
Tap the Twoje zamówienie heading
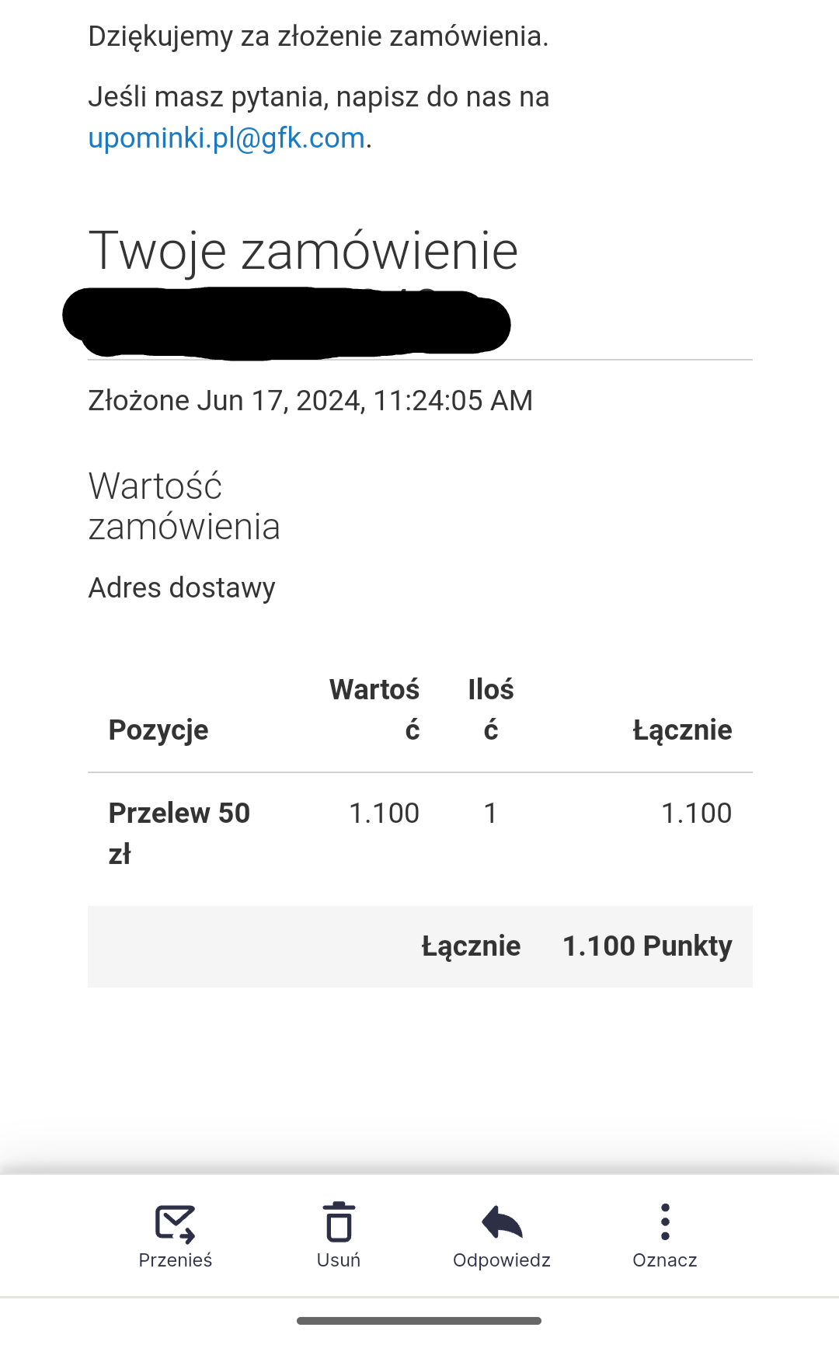point(303,251)
